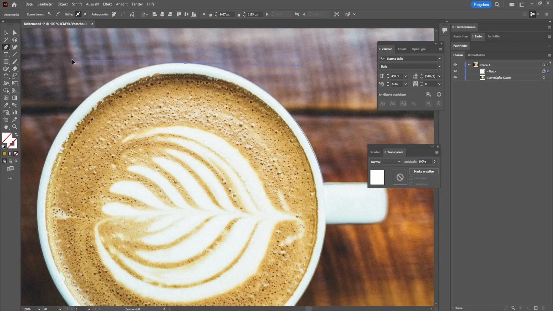Select the Rectangle tool

click(6, 62)
